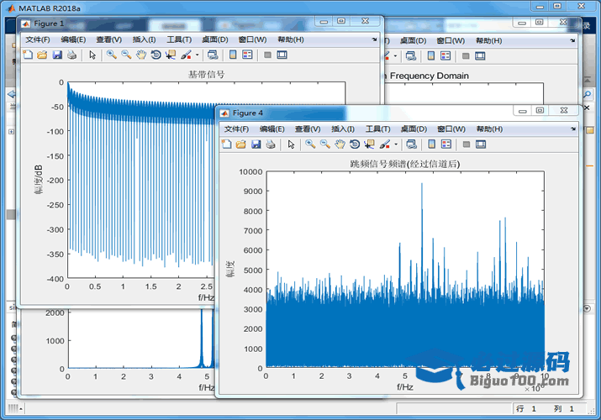Screen dimensions: 601x420
Task: Enable Rotate 3D tool in Figure 1
Action: coord(156,55)
